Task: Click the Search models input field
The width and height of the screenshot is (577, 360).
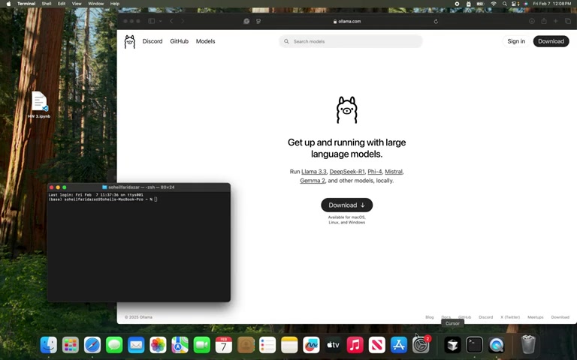Action: tap(350, 41)
